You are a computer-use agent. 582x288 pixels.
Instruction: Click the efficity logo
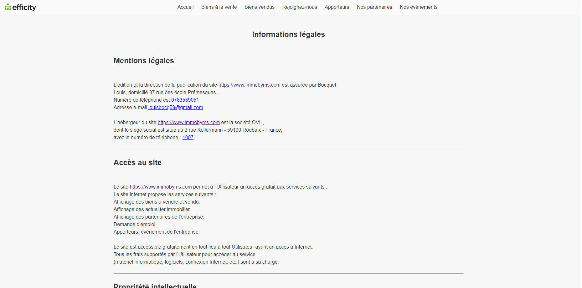click(20, 7)
